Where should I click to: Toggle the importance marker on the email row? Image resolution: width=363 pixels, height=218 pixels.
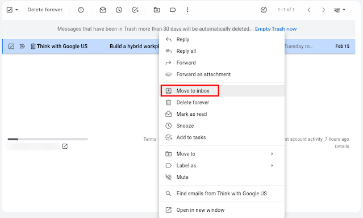22,47
